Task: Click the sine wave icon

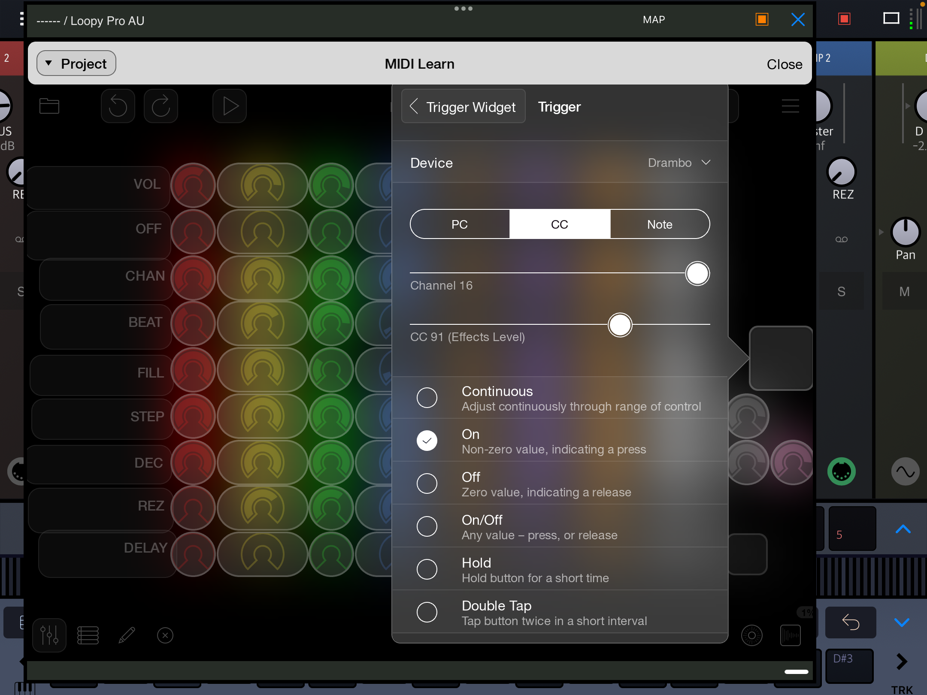Action: pyautogui.click(x=905, y=472)
